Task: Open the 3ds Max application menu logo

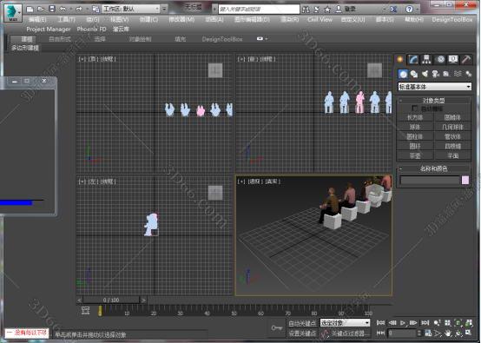Action: point(12,12)
